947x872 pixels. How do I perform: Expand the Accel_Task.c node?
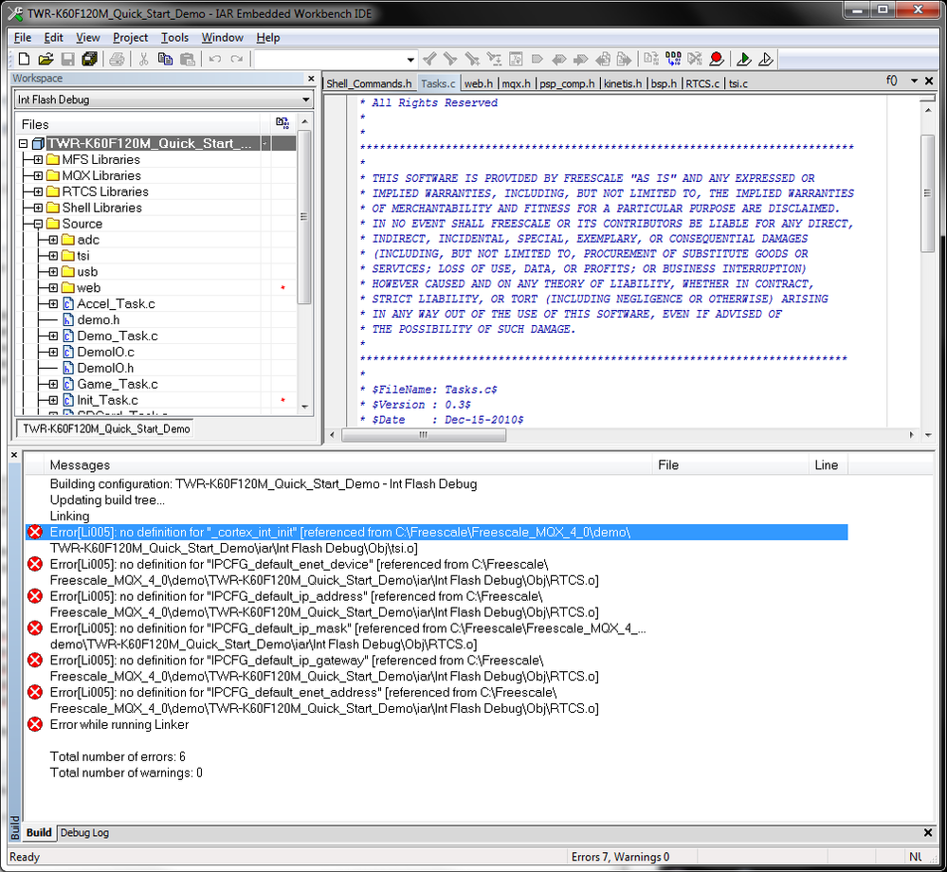53,303
